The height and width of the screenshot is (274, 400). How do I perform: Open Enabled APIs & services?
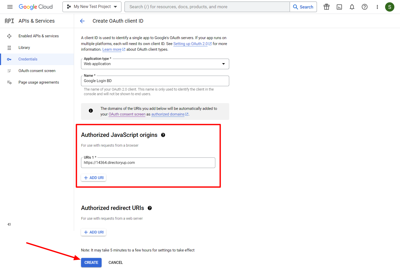click(37, 36)
